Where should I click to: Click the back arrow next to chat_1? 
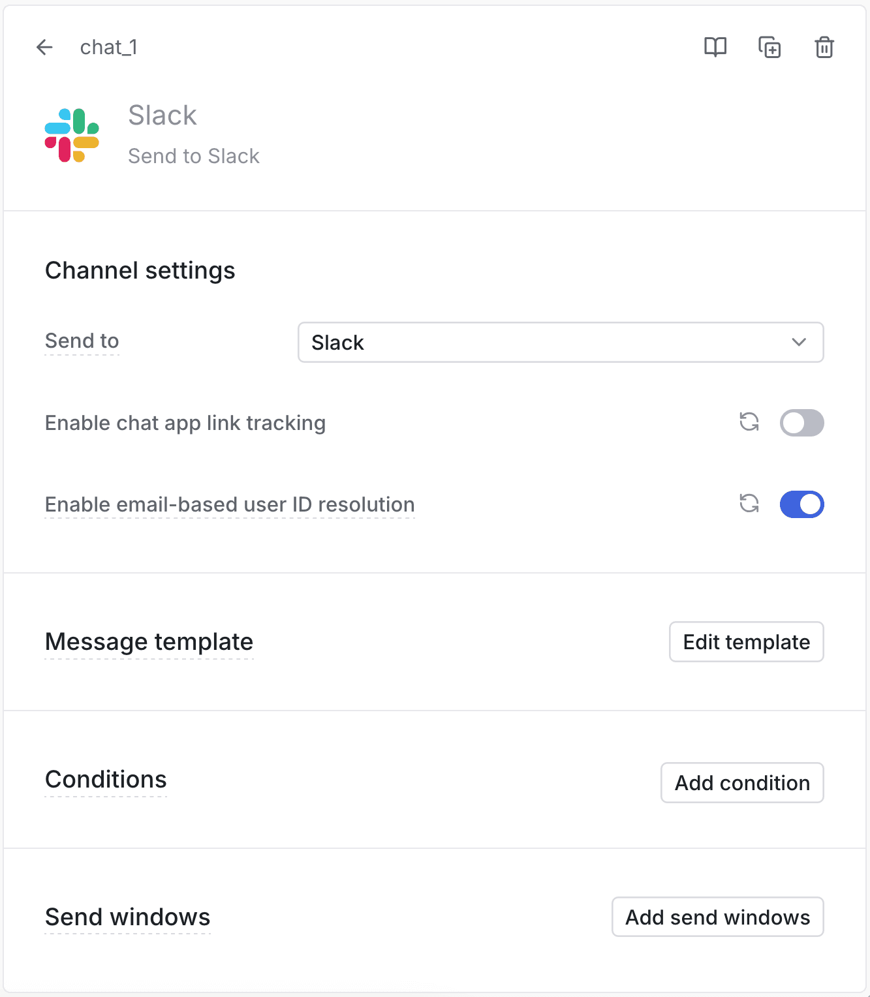tap(44, 47)
